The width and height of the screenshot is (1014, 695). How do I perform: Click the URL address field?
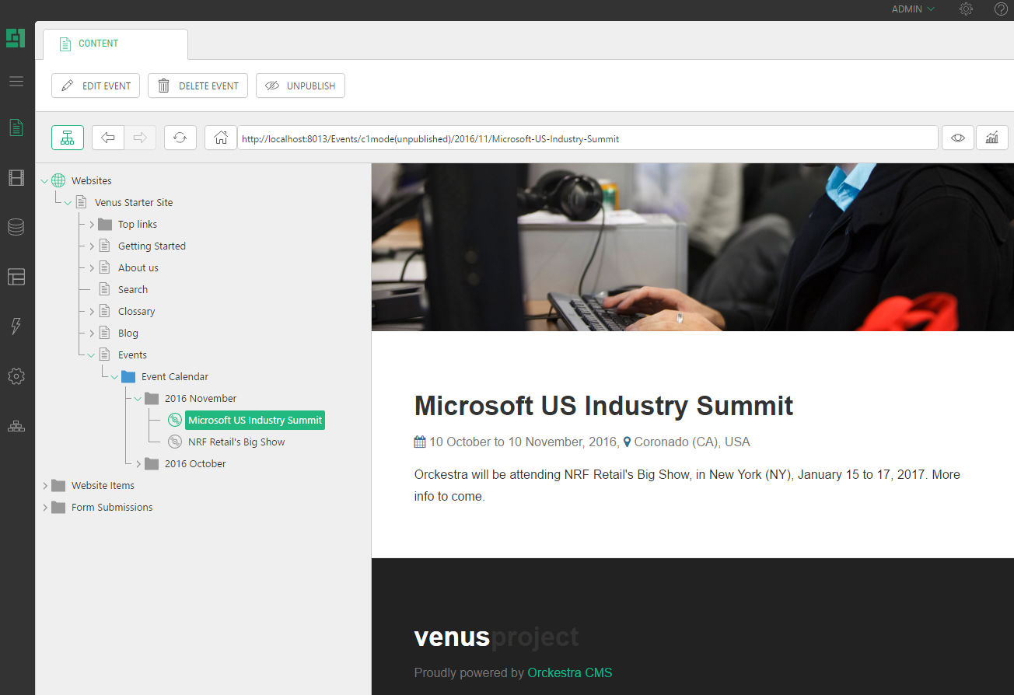(587, 138)
